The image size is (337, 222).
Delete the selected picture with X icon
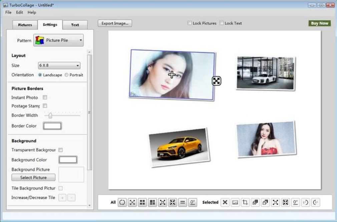coord(225,202)
